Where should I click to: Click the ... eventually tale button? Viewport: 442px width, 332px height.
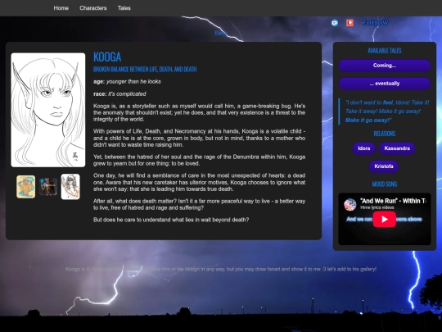point(385,84)
